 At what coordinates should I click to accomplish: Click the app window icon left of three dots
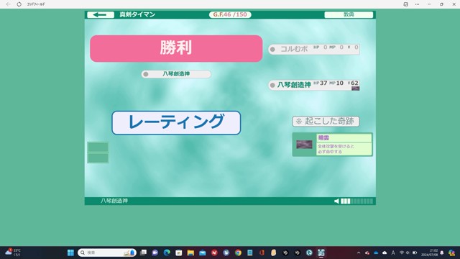tap(405, 4)
